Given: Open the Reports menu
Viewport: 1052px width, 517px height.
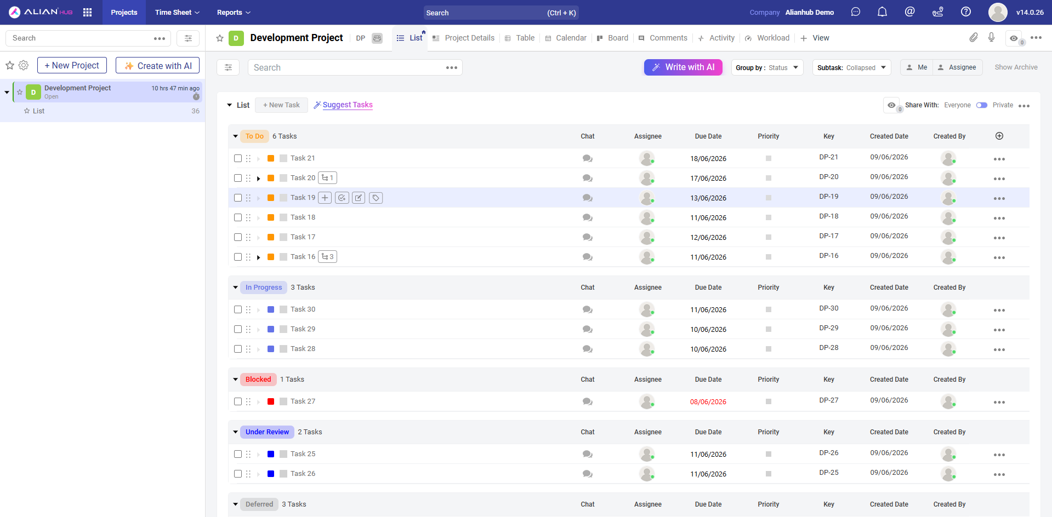Looking at the screenshot, I should pyautogui.click(x=234, y=12).
